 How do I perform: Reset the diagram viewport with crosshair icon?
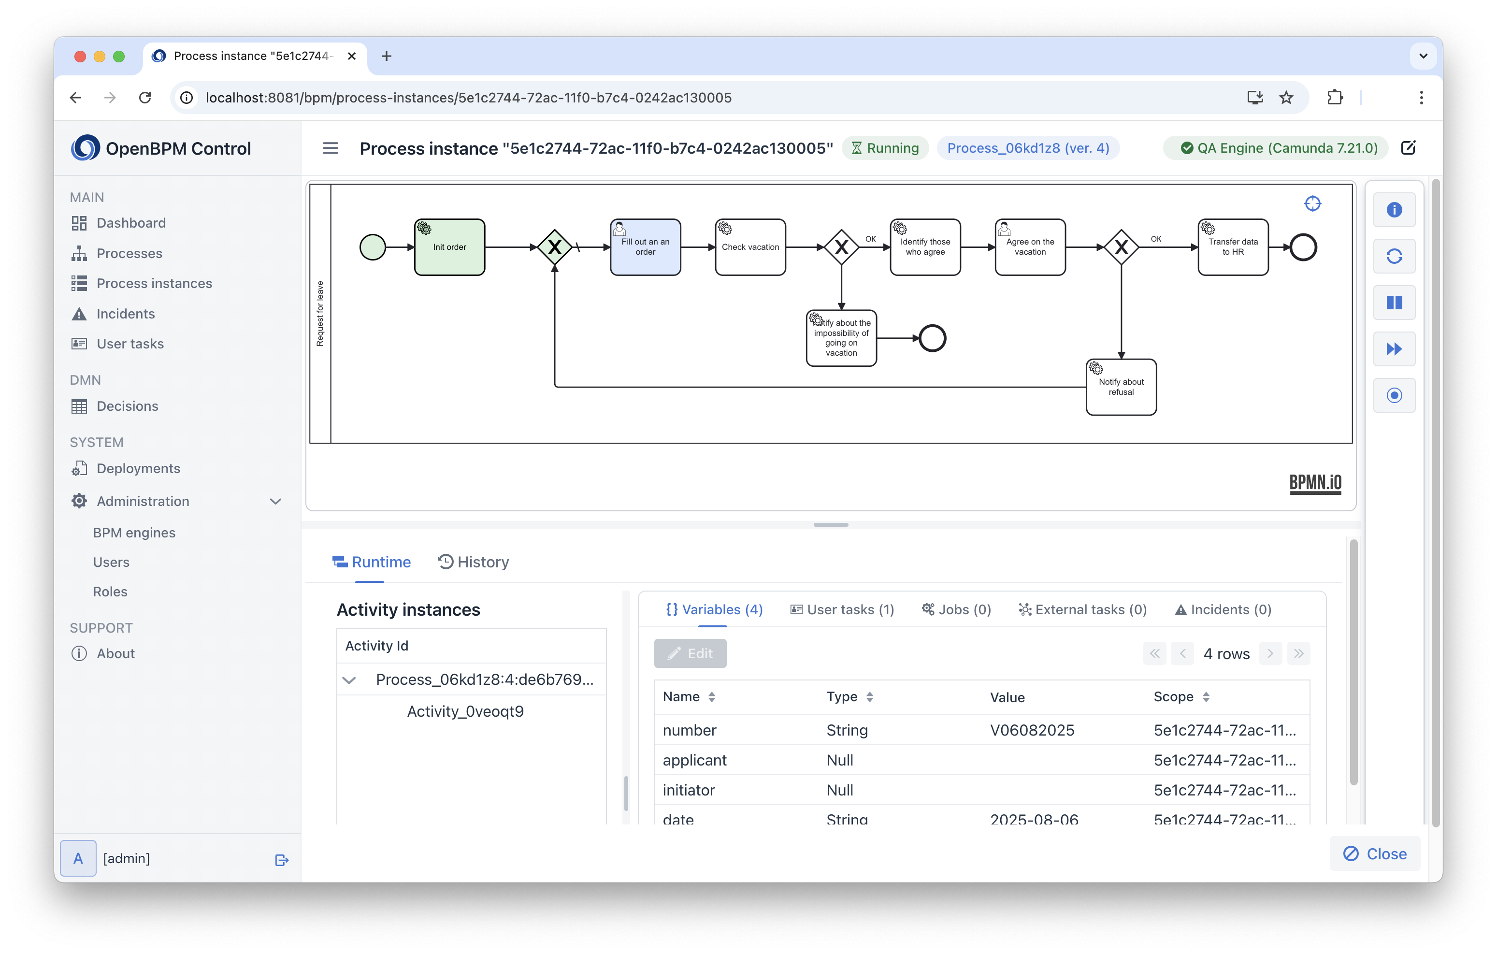(x=1312, y=203)
